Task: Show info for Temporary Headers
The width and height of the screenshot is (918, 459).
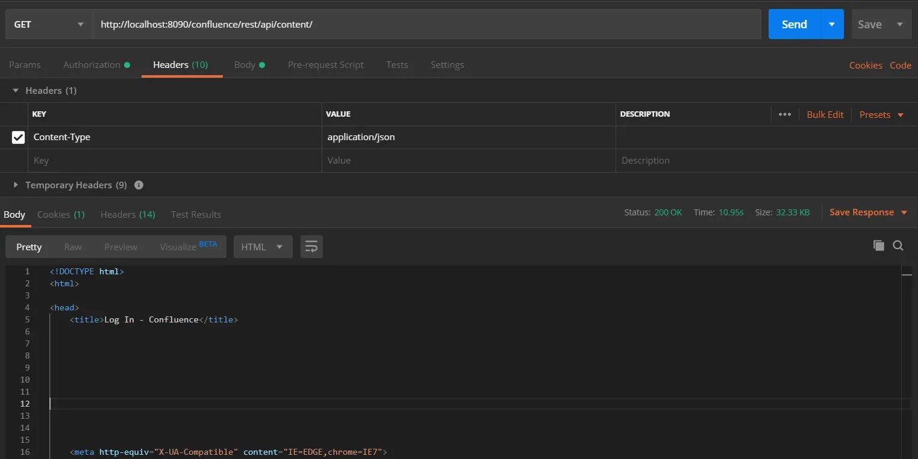Action: [x=139, y=185]
